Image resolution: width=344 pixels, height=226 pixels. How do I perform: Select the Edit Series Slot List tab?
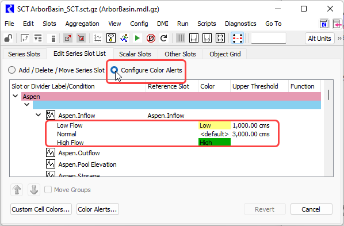(79, 53)
